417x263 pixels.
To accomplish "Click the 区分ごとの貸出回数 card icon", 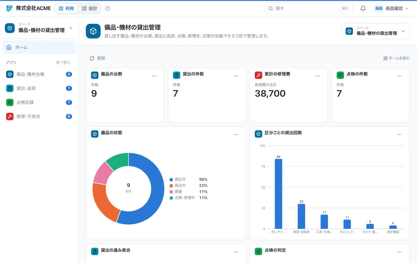I will (x=258, y=134).
